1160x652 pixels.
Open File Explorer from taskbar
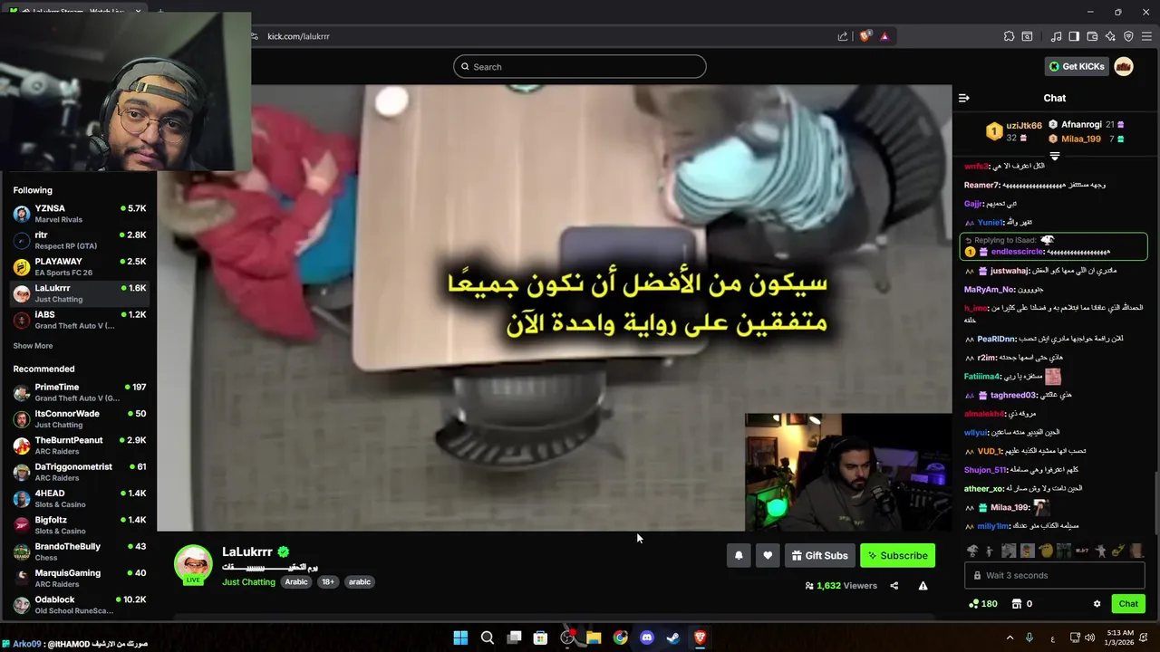(x=594, y=638)
